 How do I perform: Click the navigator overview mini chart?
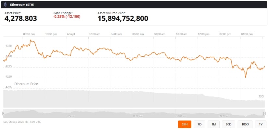point(134,113)
